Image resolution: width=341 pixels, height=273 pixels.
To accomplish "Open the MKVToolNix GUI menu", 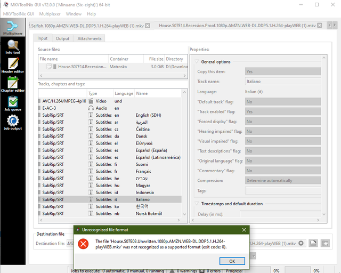I will 19,14.
